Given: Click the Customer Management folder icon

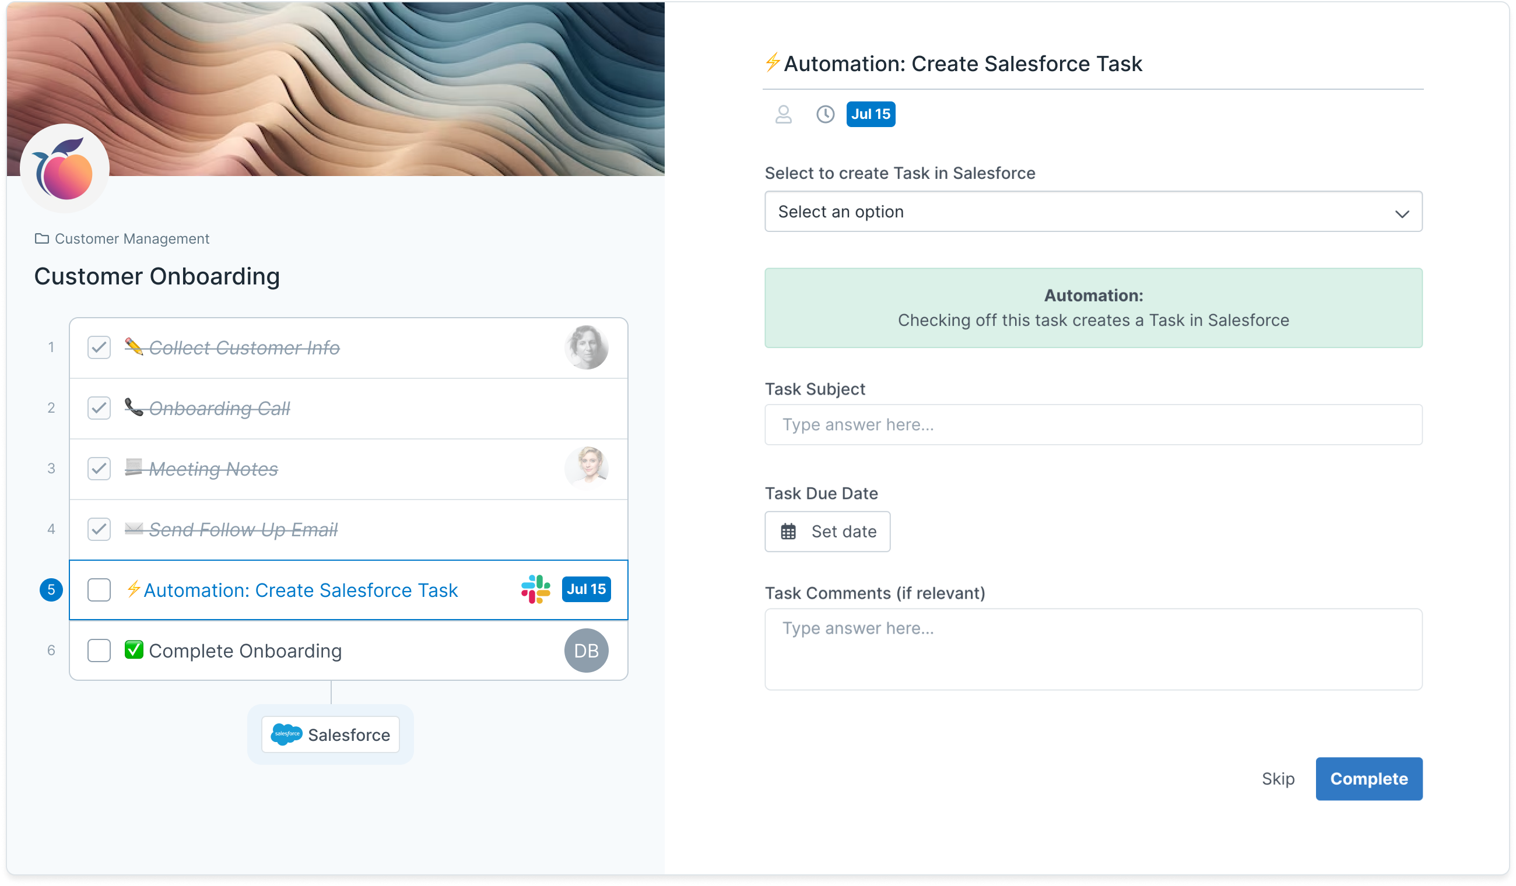Looking at the screenshot, I should click(x=41, y=239).
